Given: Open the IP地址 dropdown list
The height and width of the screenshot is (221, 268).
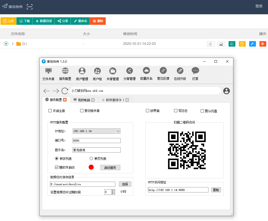Looking at the screenshot, I should coord(118,131).
